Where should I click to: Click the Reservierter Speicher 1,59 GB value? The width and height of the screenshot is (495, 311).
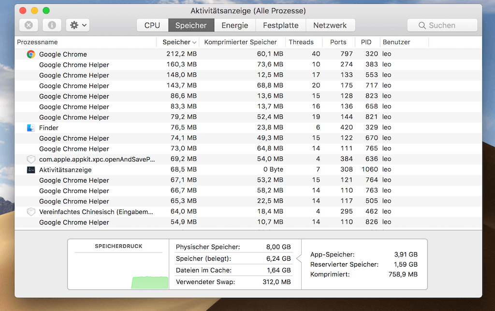(x=406, y=264)
